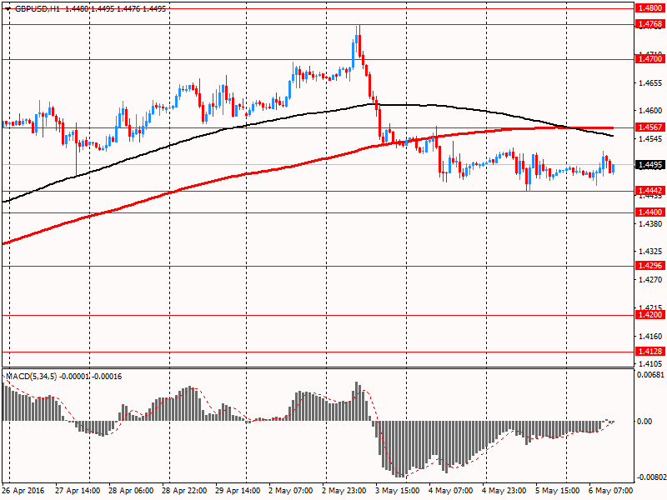Click the 28 Apr 06:00 time axis label
667x500 pixels.
point(131,490)
